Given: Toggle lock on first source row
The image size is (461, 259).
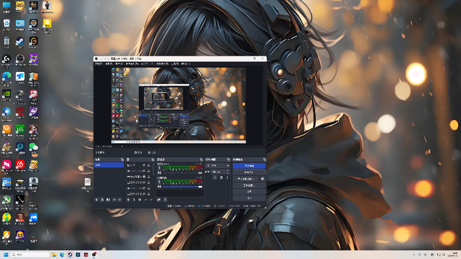Looking at the screenshot, I should click(x=149, y=165).
